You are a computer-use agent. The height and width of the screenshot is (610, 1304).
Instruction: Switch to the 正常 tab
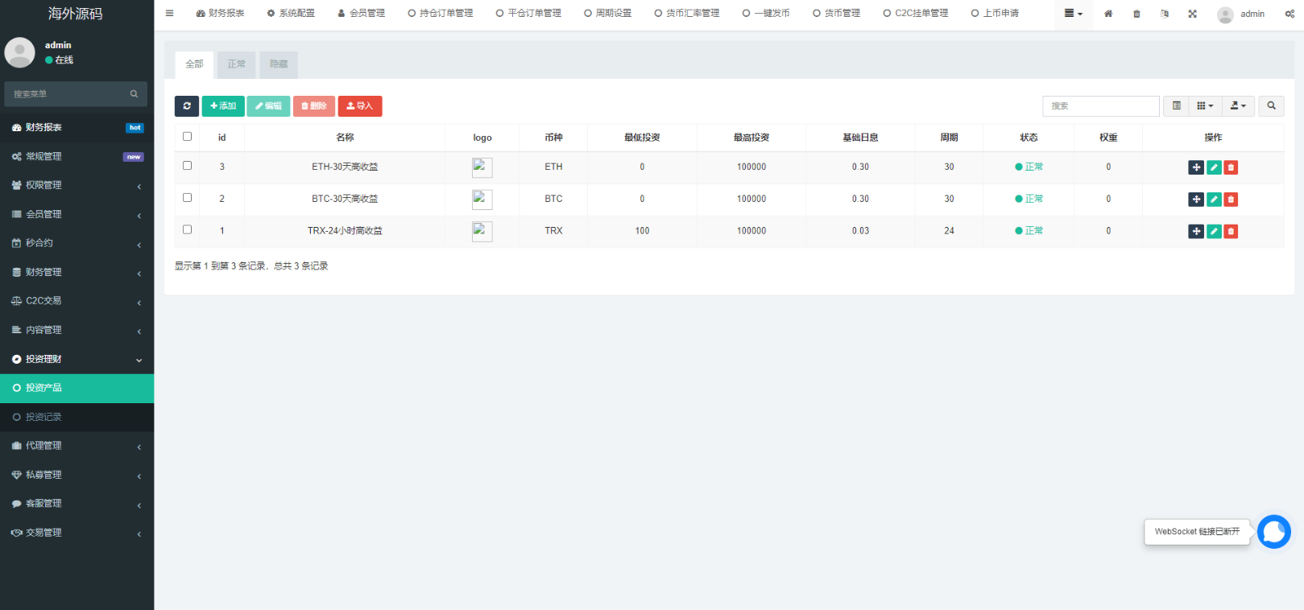236,64
